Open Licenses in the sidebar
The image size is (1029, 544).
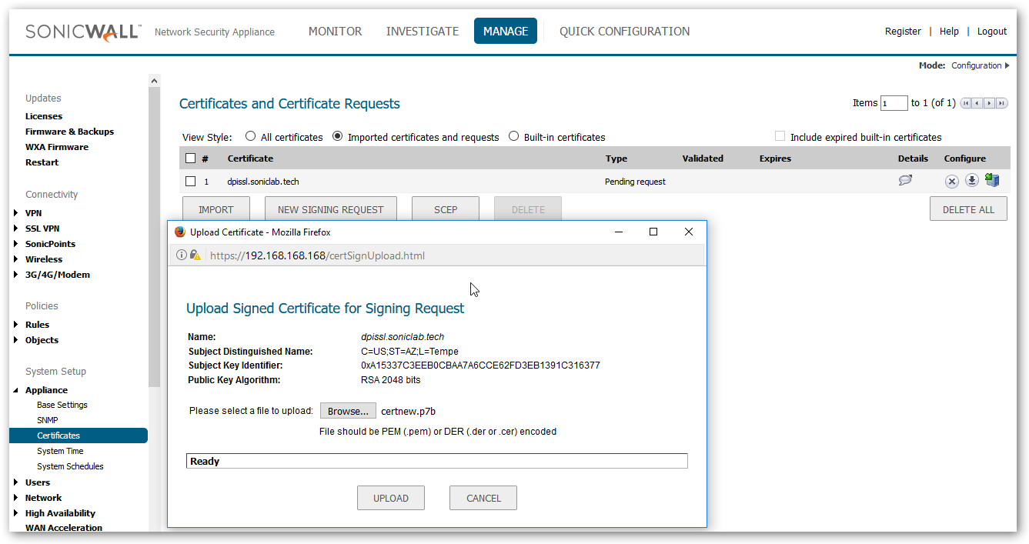click(44, 116)
